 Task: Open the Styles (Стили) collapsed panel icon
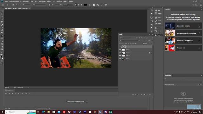pos(156,24)
